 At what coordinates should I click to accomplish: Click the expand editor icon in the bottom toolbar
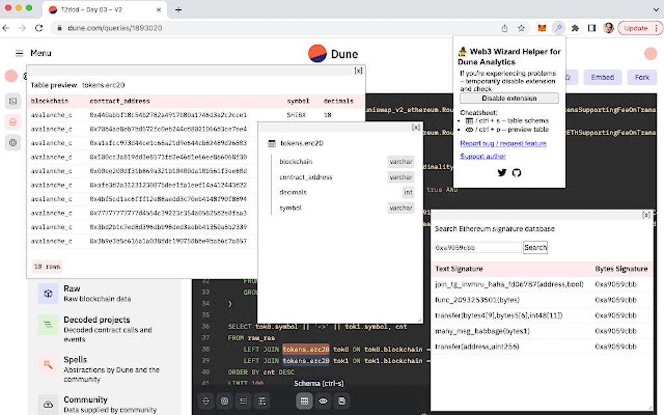point(205,401)
